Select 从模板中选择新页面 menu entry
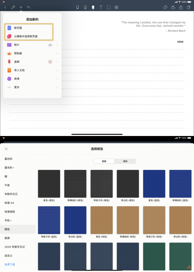This screenshot has width=194, height=272. (x=29, y=36)
